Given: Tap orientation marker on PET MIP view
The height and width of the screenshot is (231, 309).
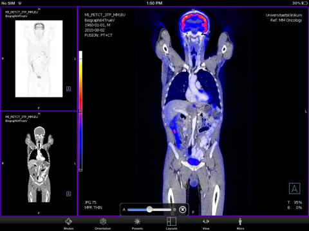Looking at the screenshot, I should pos(68,89).
